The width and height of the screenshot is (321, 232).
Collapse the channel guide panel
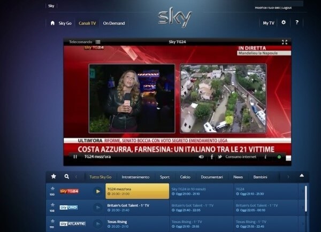tap(302, 175)
